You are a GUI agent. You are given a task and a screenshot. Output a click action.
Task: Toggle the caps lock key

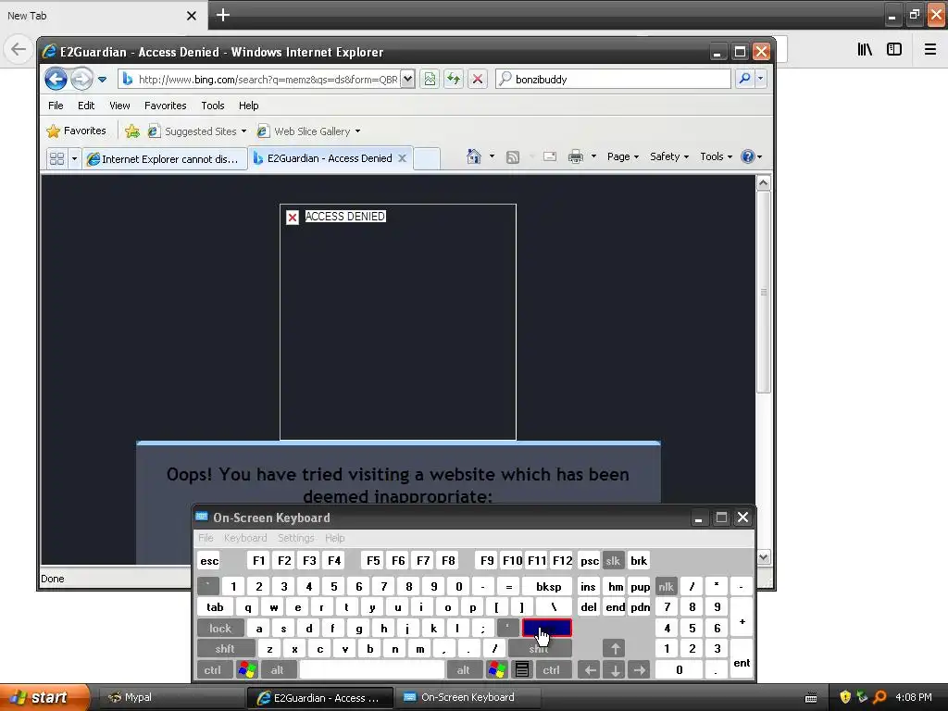tap(220, 629)
